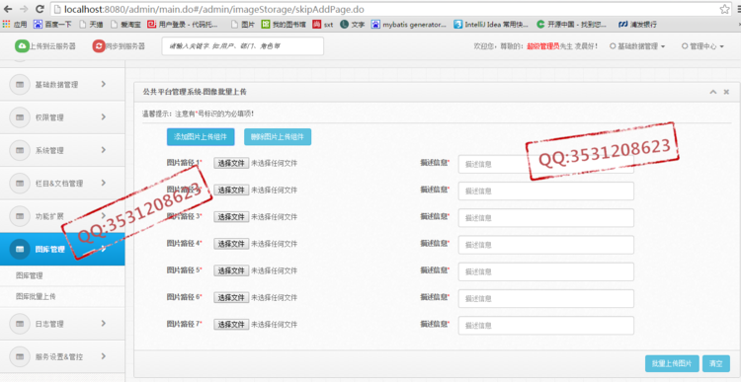Choose a file for 图片路径 3

231,217
